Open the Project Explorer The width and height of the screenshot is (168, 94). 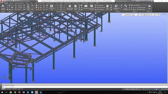coord(3,7)
